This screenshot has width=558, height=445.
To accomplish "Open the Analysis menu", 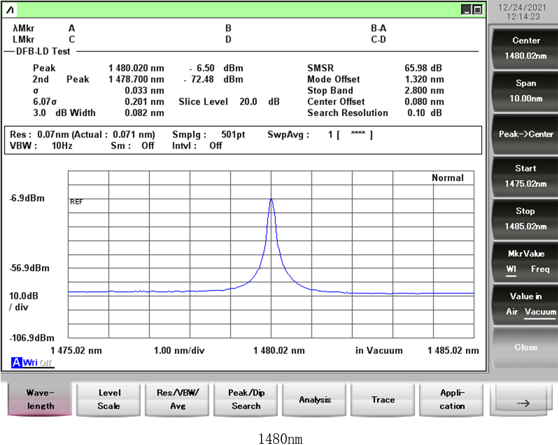I will click(314, 400).
